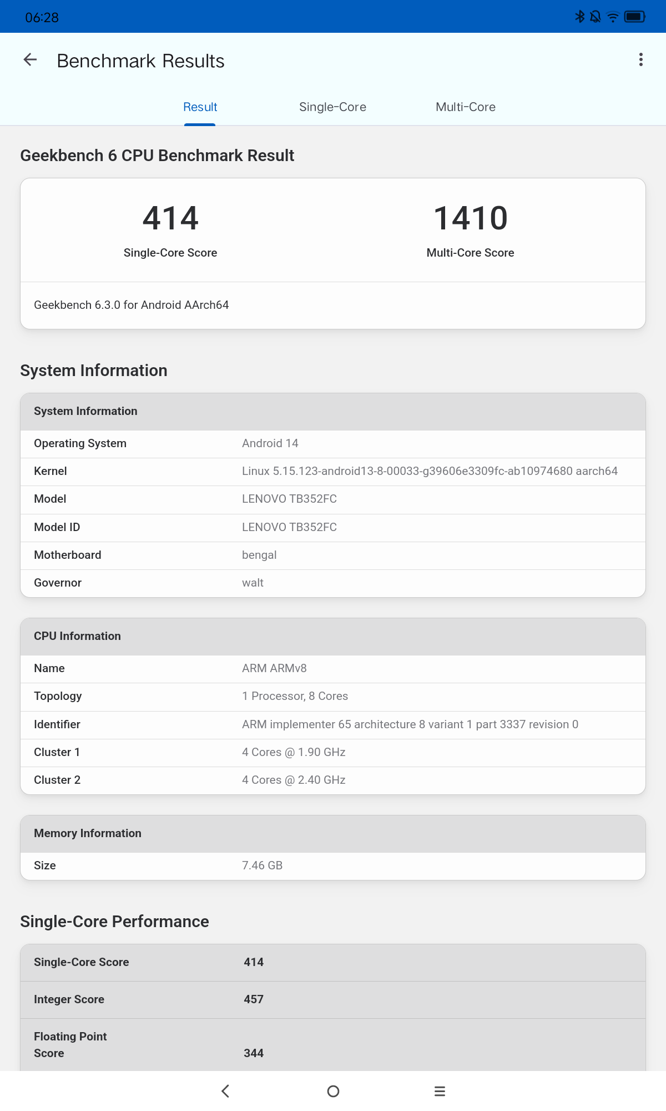Tap the status bar clock 06:28

(42, 18)
